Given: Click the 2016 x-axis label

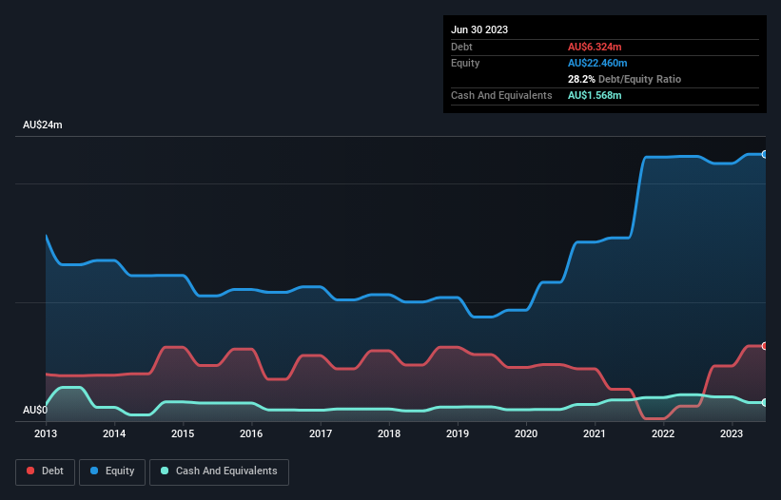Looking at the screenshot, I should click(251, 433).
